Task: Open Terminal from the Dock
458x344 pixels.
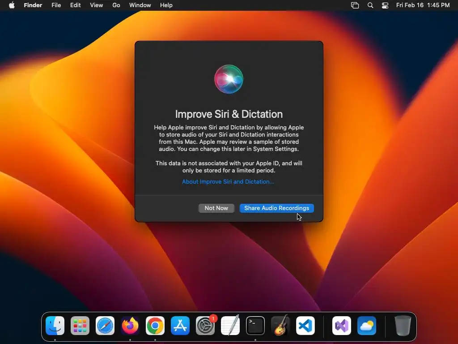Action: click(x=255, y=326)
